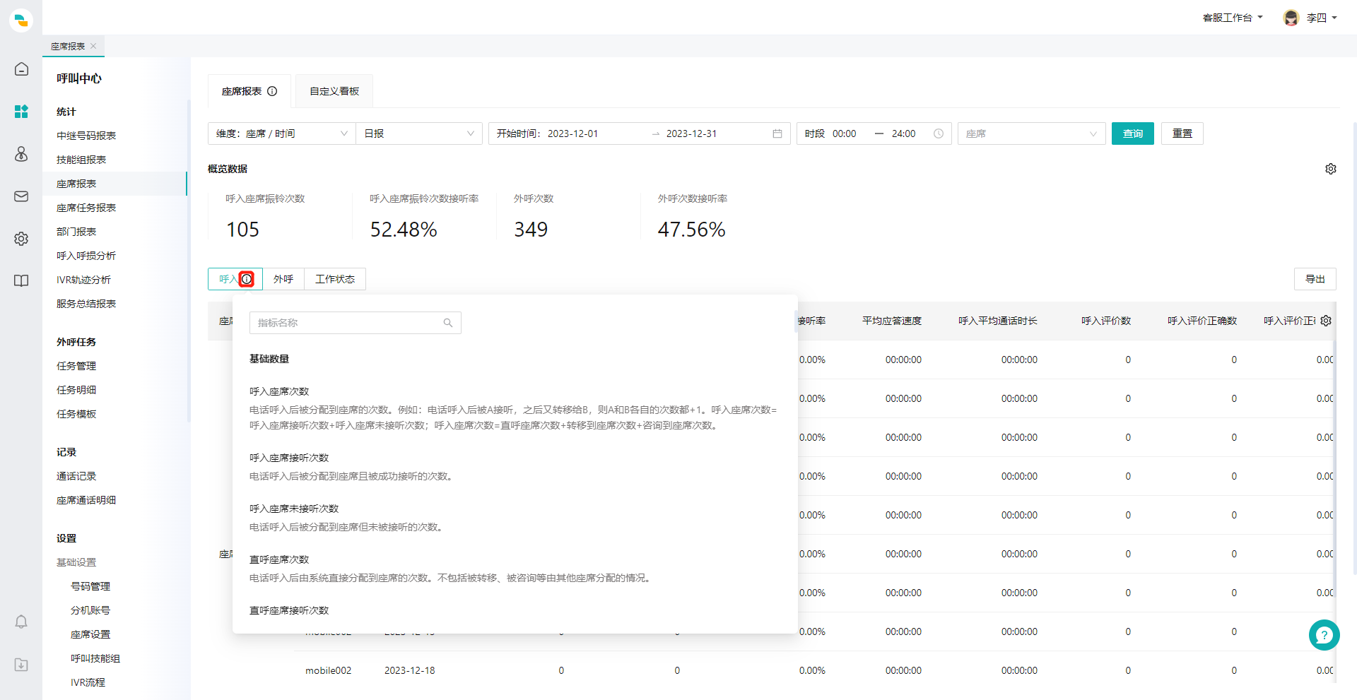This screenshot has height=700, width=1357.
Task: Click the search icon in 指标名称 box
Action: pos(448,323)
